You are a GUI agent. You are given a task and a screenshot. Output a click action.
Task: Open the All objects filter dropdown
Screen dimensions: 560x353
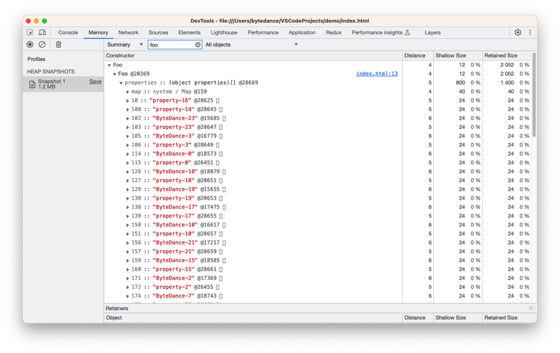(251, 45)
